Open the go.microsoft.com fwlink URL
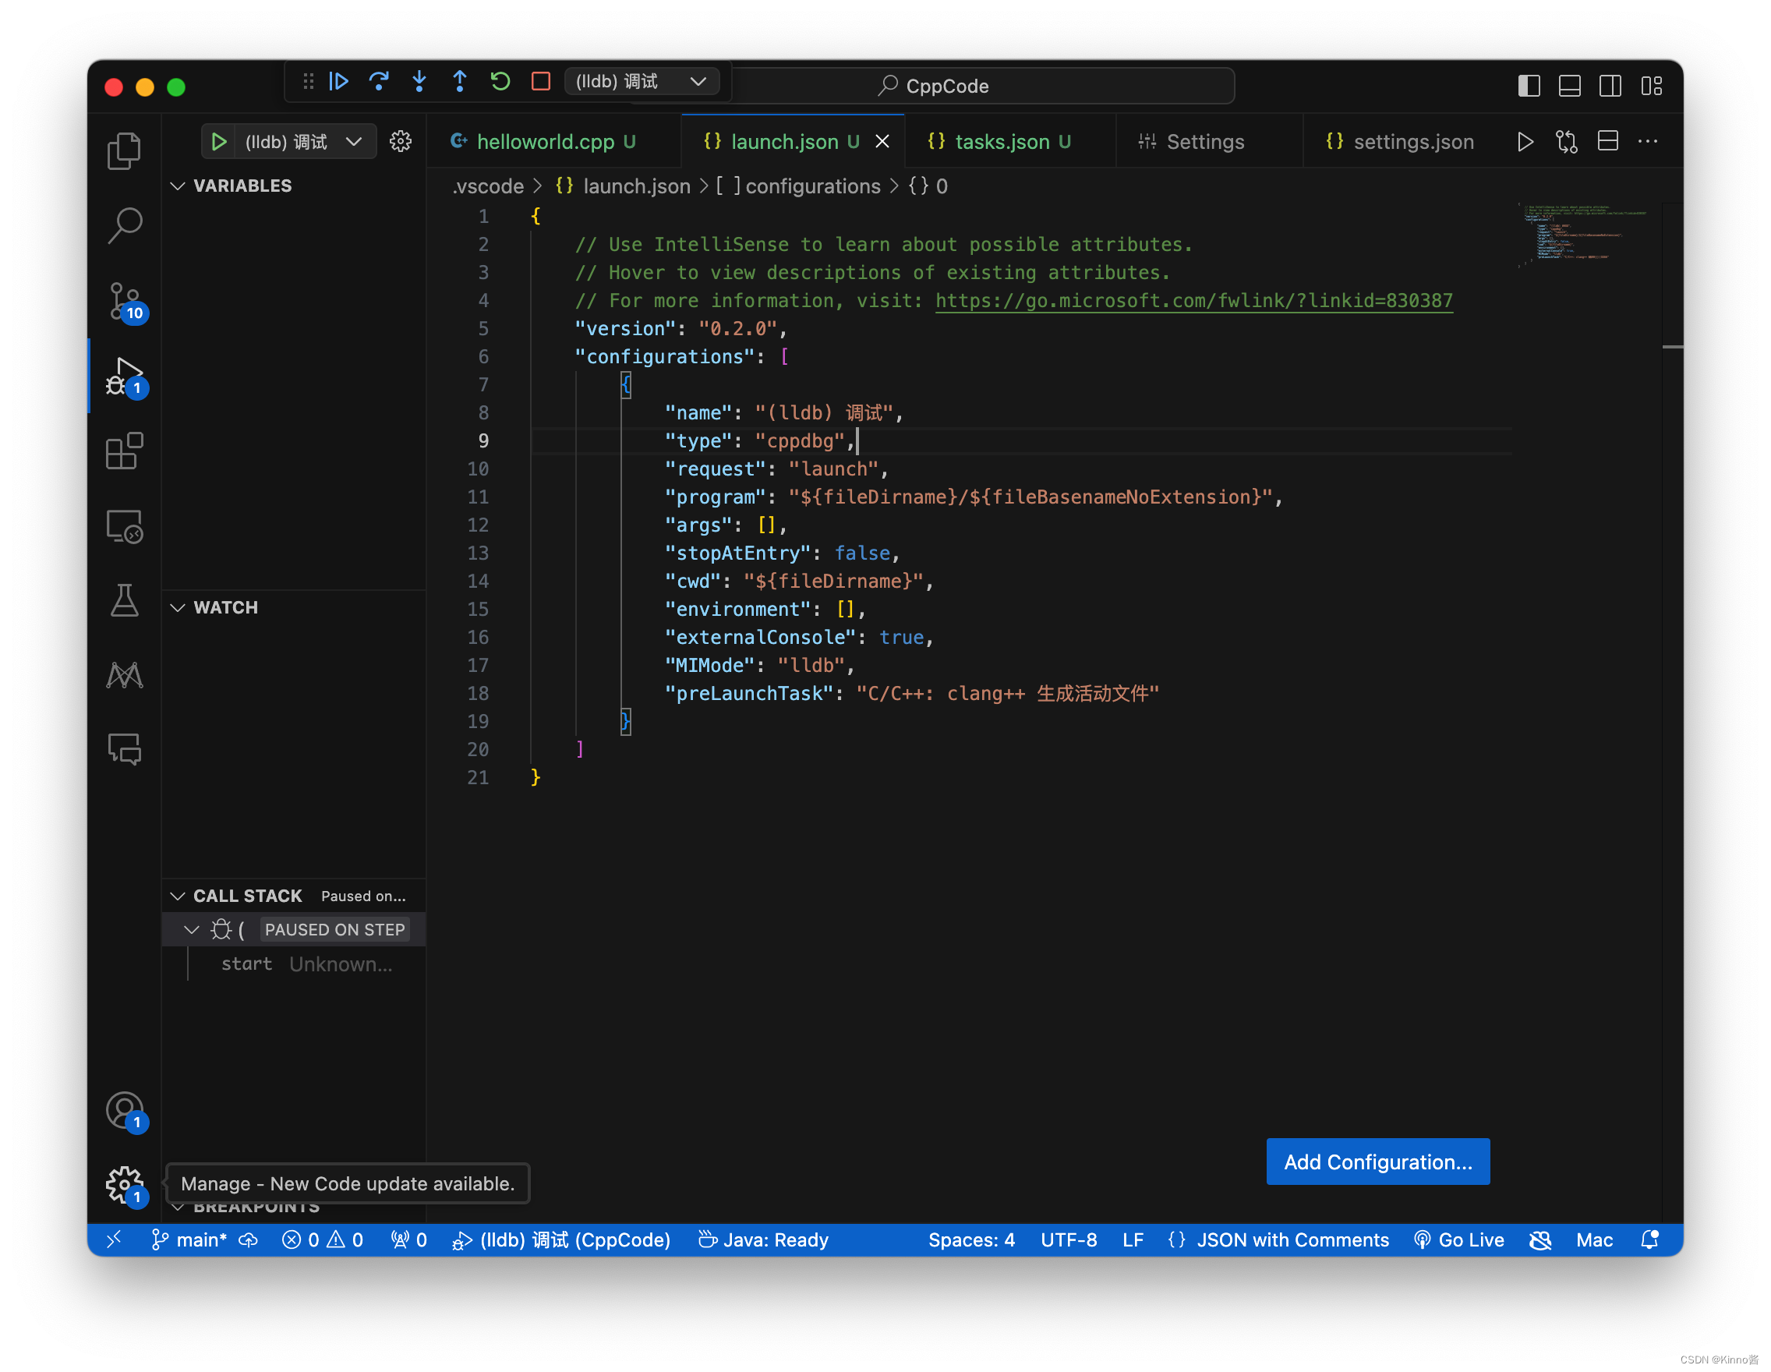Viewport: 1771px width, 1372px height. [1193, 301]
